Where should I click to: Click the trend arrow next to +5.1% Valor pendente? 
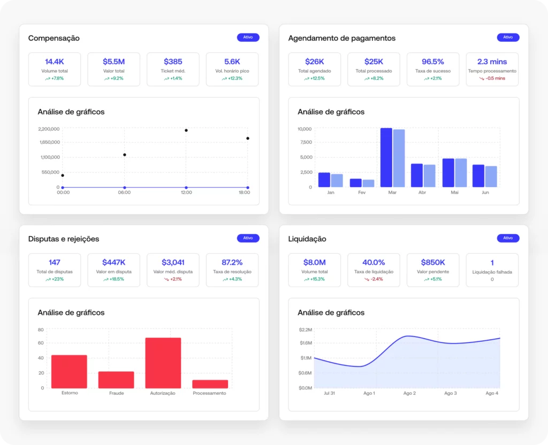[x=426, y=279]
